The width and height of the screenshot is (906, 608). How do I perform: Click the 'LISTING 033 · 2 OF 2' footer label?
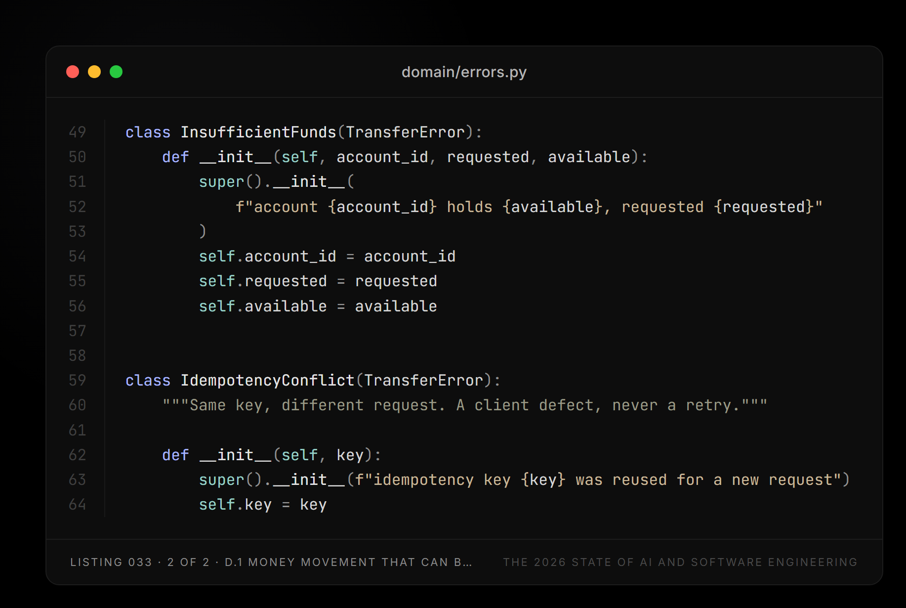[140, 563]
